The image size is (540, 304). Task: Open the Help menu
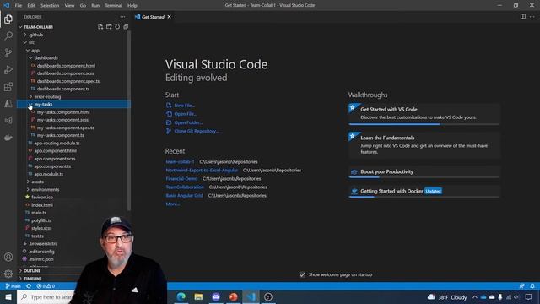pyautogui.click(x=132, y=6)
